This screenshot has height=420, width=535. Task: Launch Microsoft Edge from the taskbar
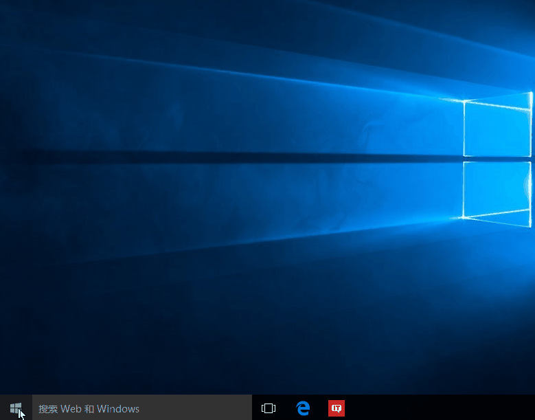(x=303, y=408)
